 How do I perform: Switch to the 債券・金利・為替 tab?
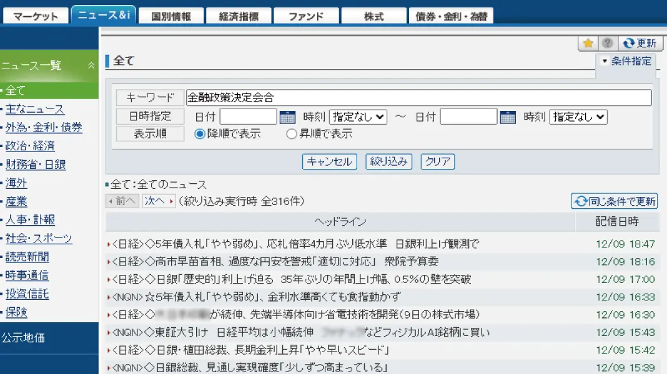click(451, 16)
